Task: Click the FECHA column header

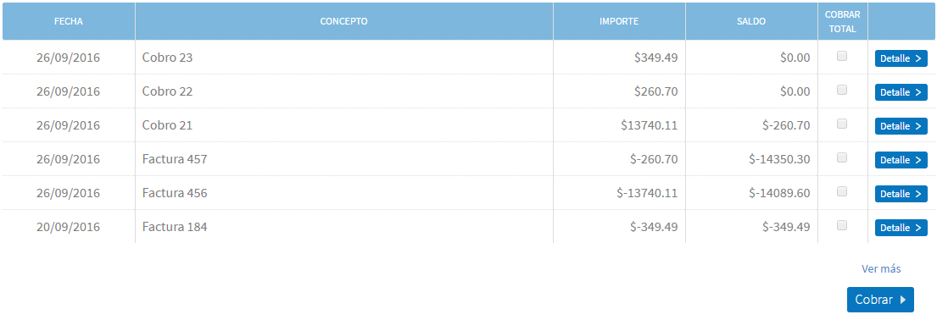Action: coord(69,21)
